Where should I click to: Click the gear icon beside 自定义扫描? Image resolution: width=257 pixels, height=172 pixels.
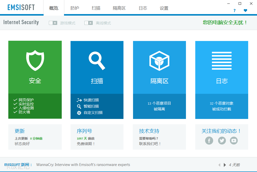[79, 113]
